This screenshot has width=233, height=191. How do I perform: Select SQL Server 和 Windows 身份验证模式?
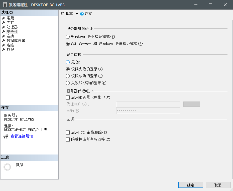pos(68,44)
